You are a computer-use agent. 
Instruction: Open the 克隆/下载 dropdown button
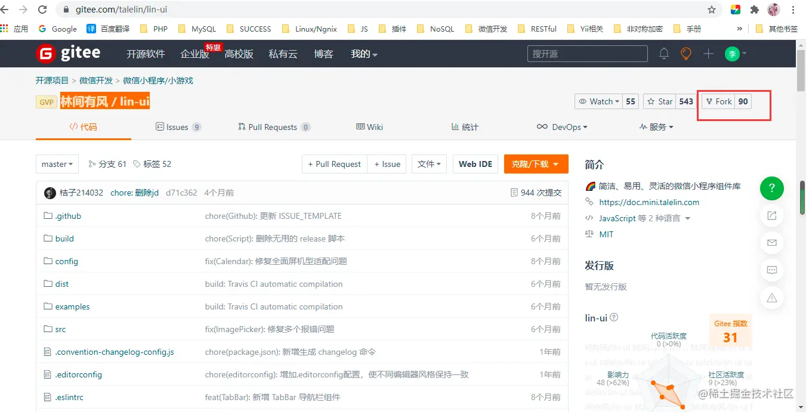point(536,164)
